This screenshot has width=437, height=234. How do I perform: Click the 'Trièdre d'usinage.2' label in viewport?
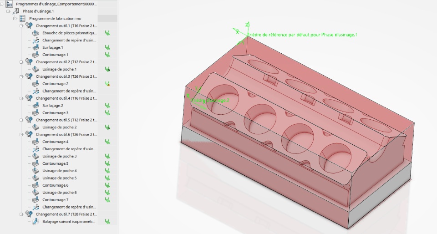[x=210, y=100]
